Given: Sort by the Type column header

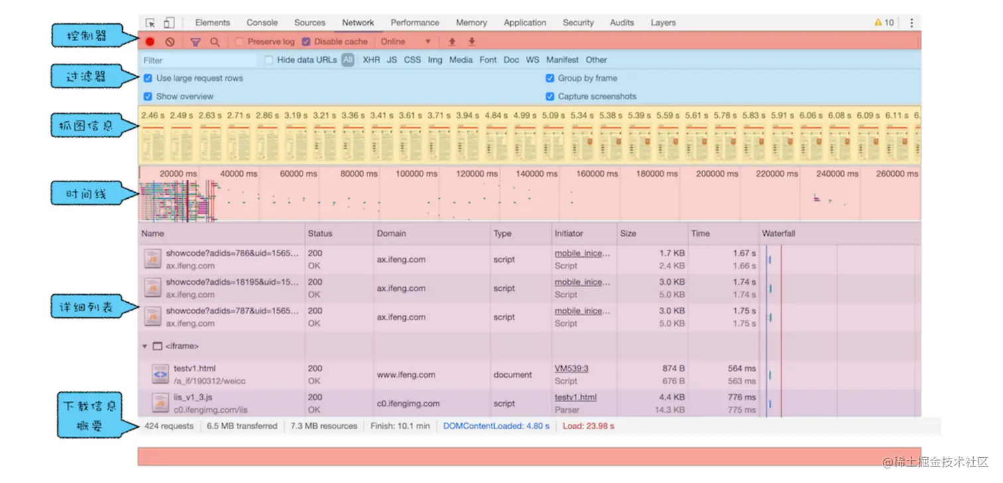Looking at the screenshot, I should tap(521, 233).
